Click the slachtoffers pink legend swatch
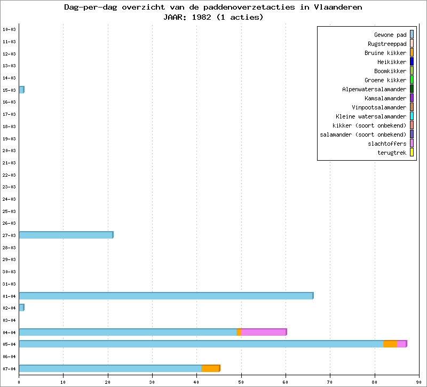 click(412, 144)
